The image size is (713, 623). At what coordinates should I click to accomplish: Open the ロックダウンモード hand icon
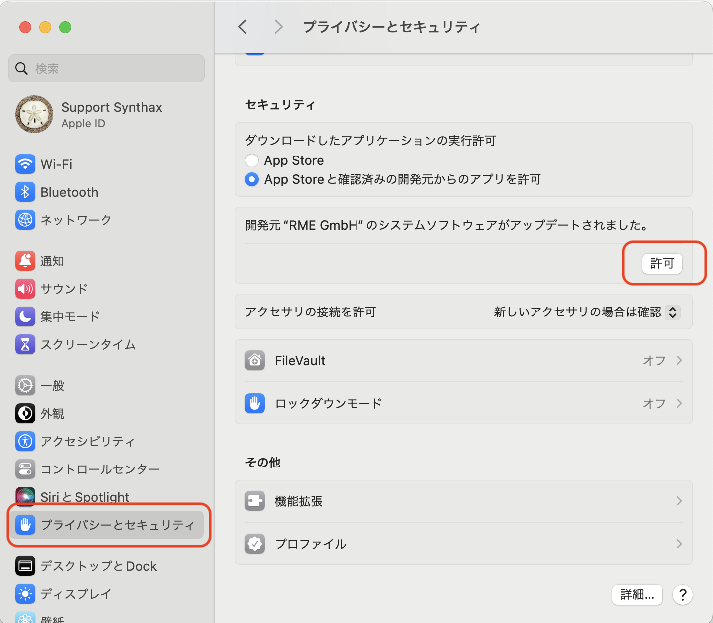click(255, 403)
